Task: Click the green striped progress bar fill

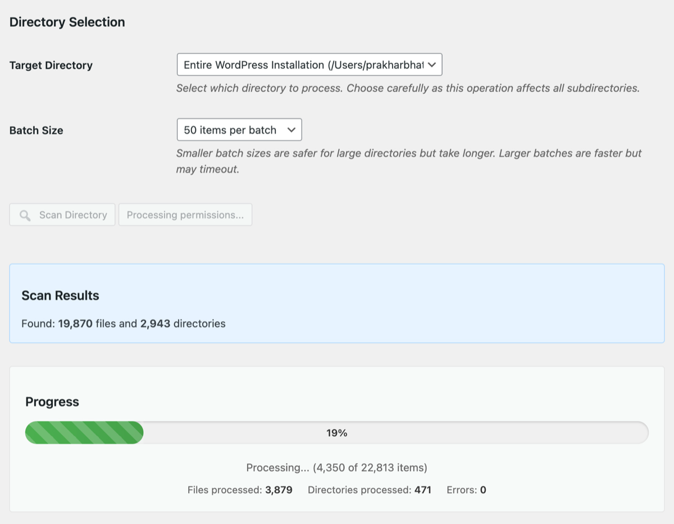Action: pos(84,433)
